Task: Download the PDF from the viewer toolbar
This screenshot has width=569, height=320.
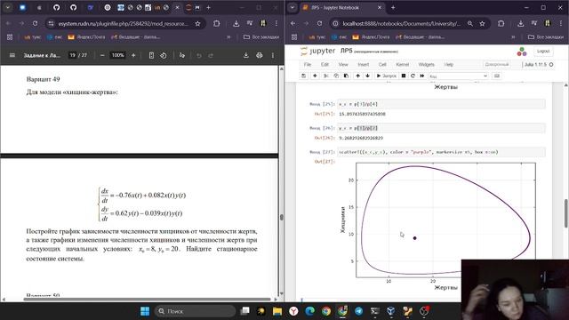Action: click(245, 55)
